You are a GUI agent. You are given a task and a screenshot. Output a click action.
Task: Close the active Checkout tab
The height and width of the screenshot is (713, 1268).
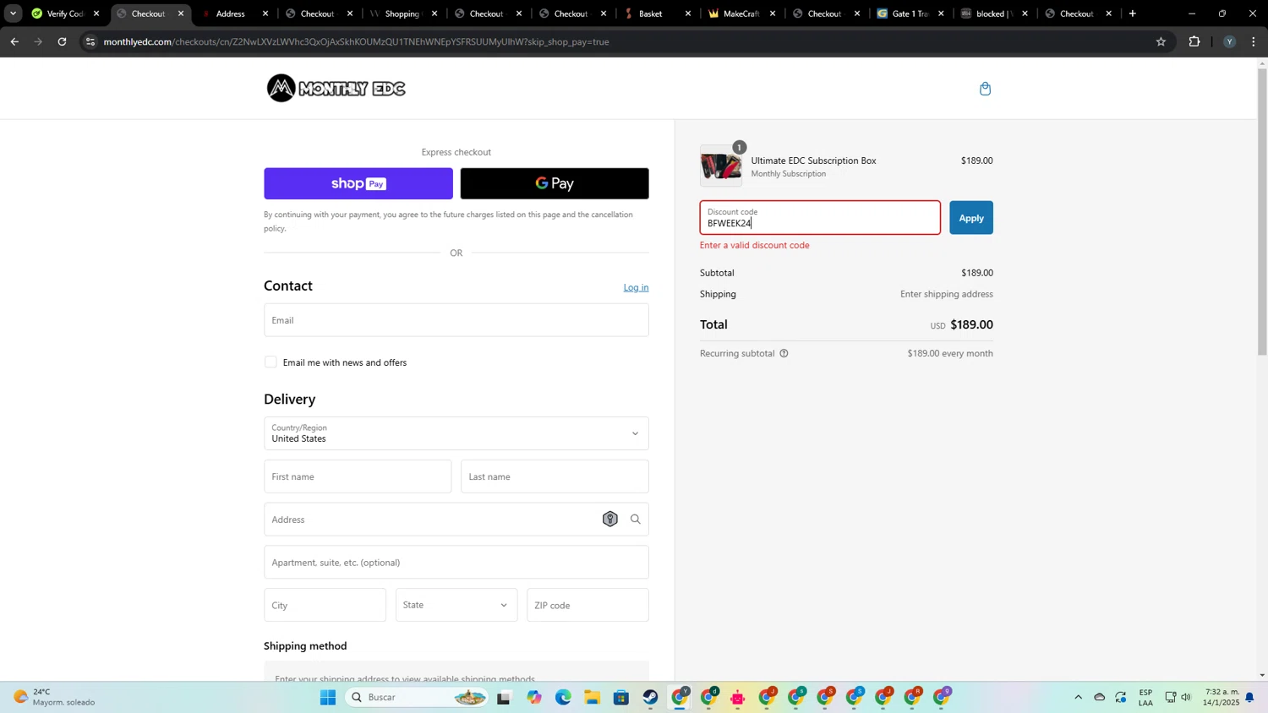180,14
